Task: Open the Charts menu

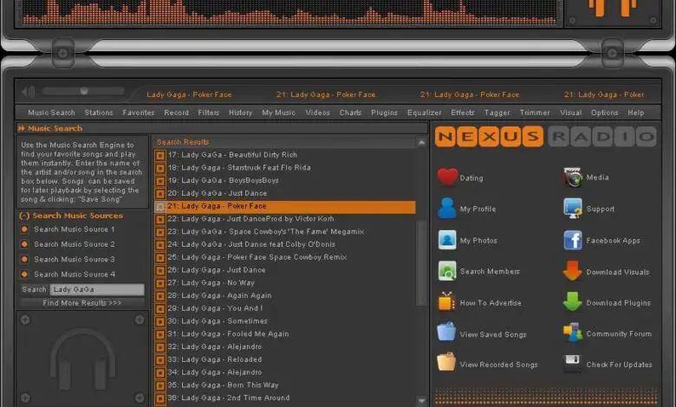Action: [350, 113]
